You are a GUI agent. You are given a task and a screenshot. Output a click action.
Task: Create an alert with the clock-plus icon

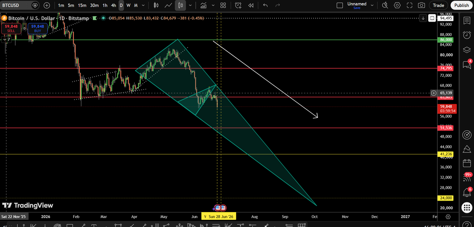point(238,6)
